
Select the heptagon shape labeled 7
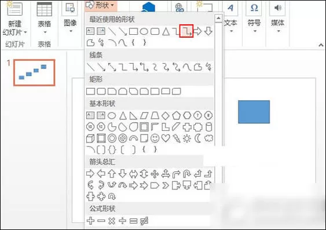tap(197, 115)
